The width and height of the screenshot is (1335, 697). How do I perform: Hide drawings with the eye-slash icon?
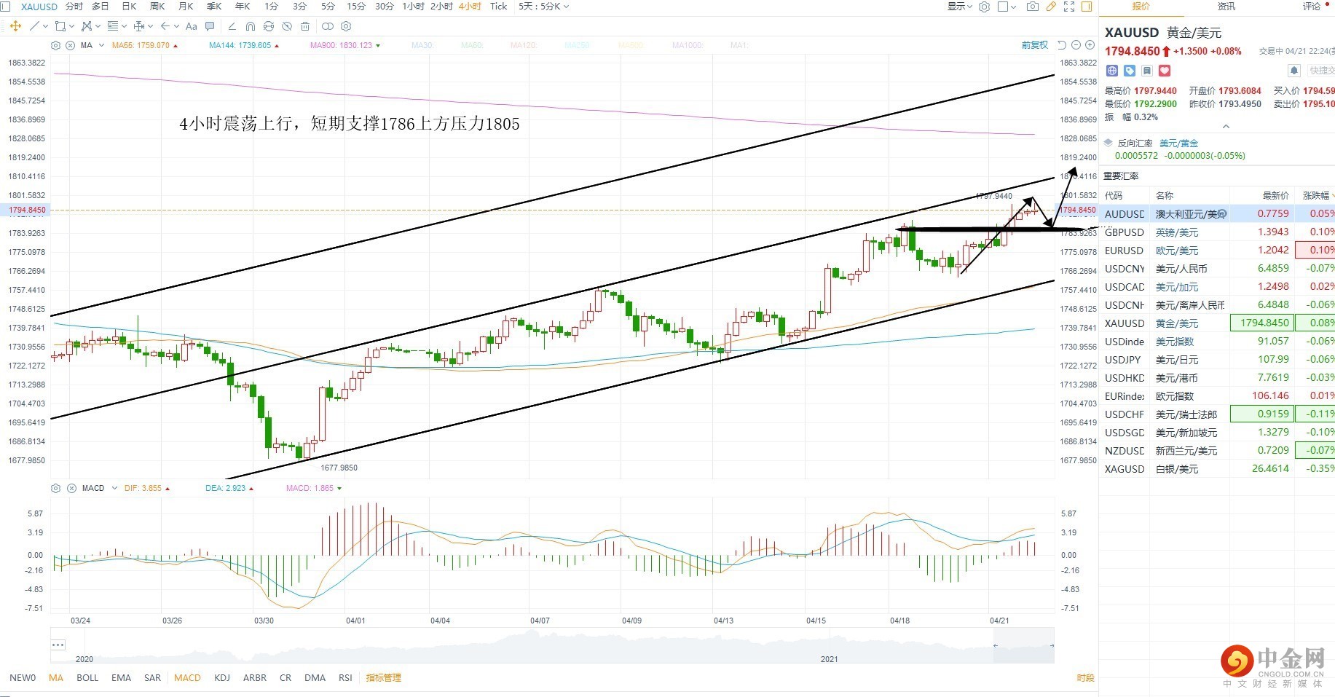287,26
